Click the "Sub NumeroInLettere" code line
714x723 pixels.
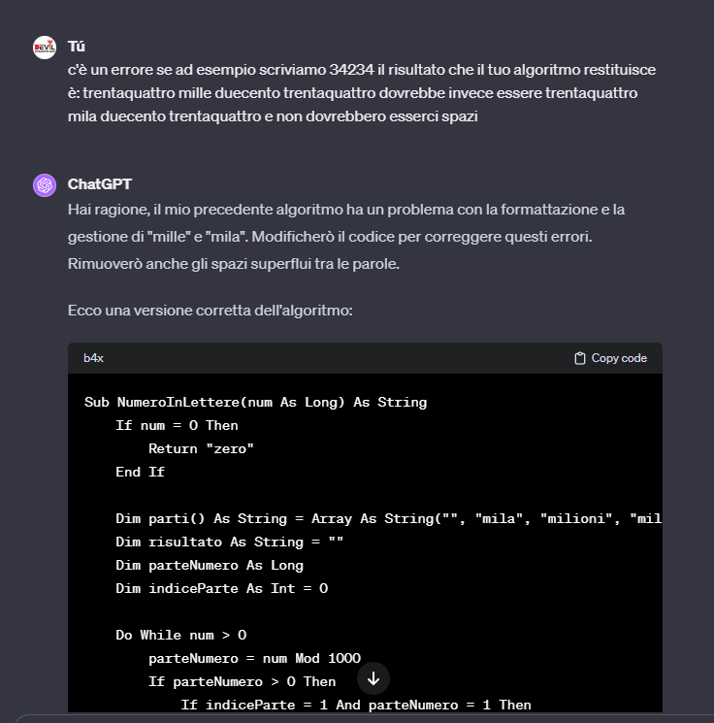(255, 402)
